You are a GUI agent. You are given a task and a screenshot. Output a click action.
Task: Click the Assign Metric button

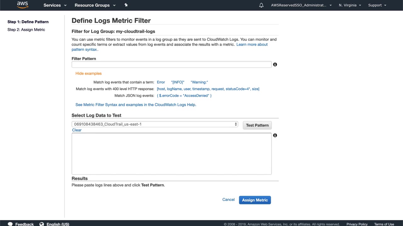pos(255,200)
